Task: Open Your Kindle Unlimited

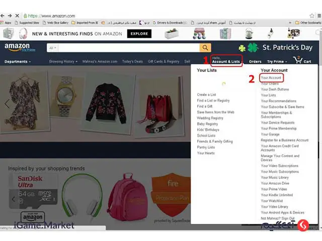Action: pos(277,195)
